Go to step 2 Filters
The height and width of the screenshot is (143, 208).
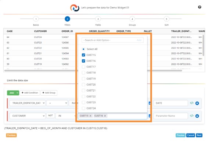coord(67,19)
